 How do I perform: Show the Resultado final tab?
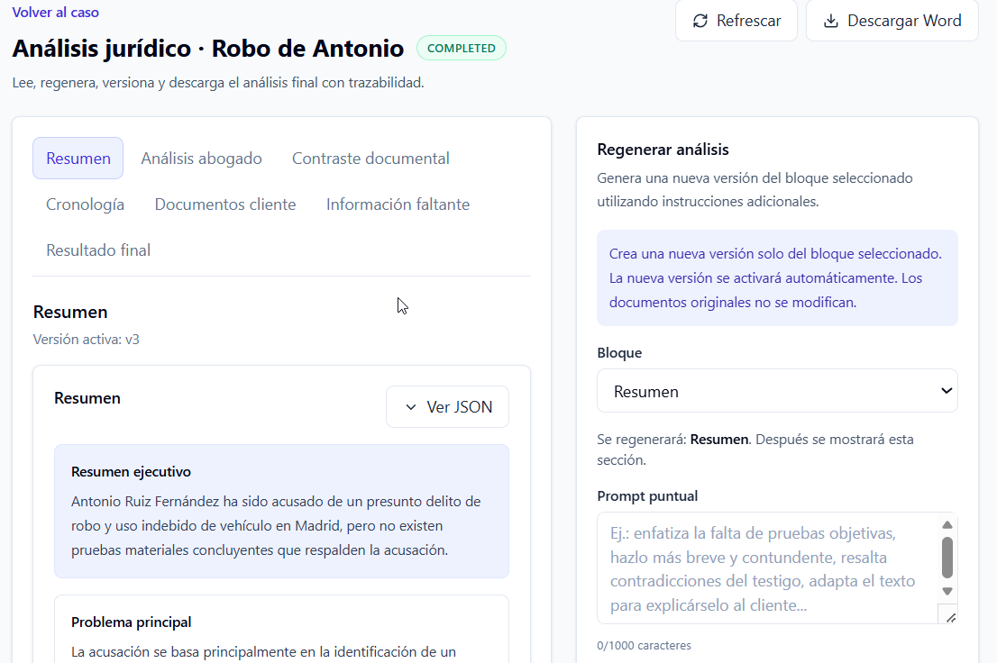pyautogui.click(x=98, y=250)
